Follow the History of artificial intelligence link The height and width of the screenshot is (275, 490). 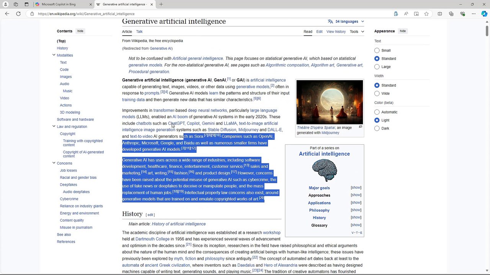coord(178,224)
